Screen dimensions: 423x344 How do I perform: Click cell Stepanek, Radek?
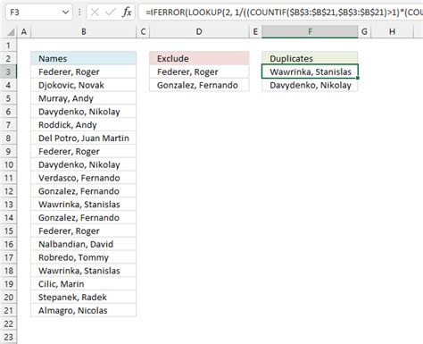(84, 297)
